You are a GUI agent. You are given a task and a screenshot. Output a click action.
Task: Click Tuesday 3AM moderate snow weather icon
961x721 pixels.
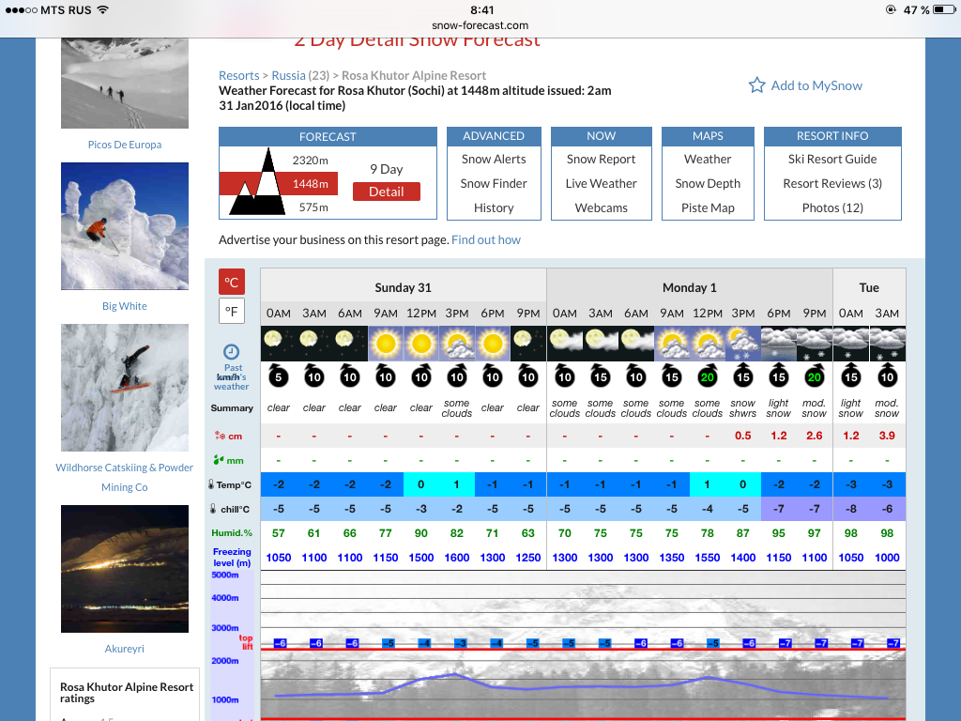click(887, 344)
